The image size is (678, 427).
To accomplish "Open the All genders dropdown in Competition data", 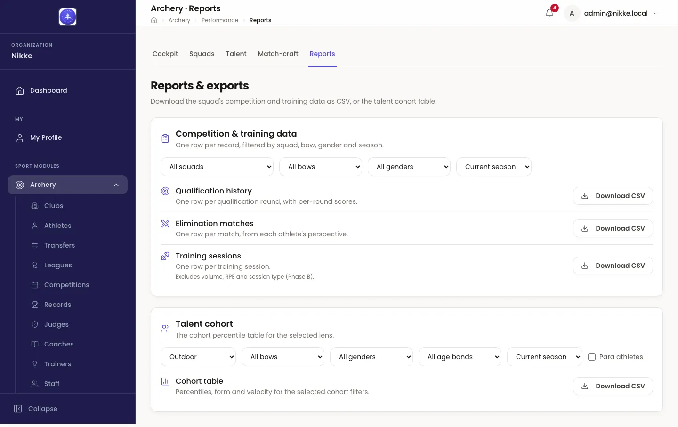I will pos(409,167).
